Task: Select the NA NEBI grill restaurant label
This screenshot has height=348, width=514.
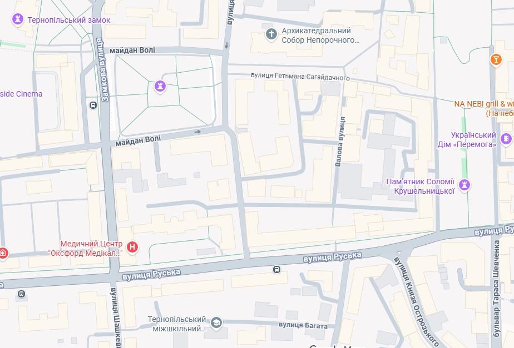Action: tap(484, 109)
